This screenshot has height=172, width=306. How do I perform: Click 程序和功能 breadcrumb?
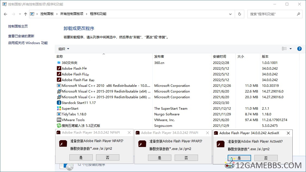pos(98,14)
